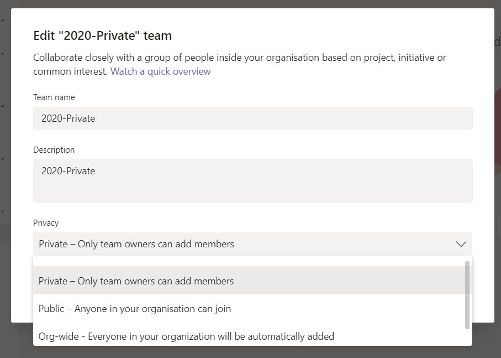Focus the Description text area
Screen dimensions: 501x358
(252, 181)
